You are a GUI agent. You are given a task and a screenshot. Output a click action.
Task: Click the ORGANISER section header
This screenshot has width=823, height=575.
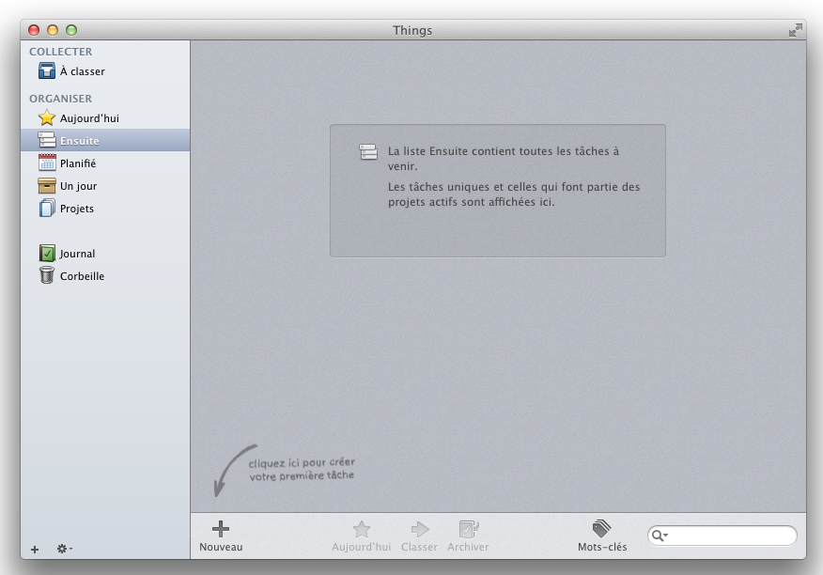61,99
